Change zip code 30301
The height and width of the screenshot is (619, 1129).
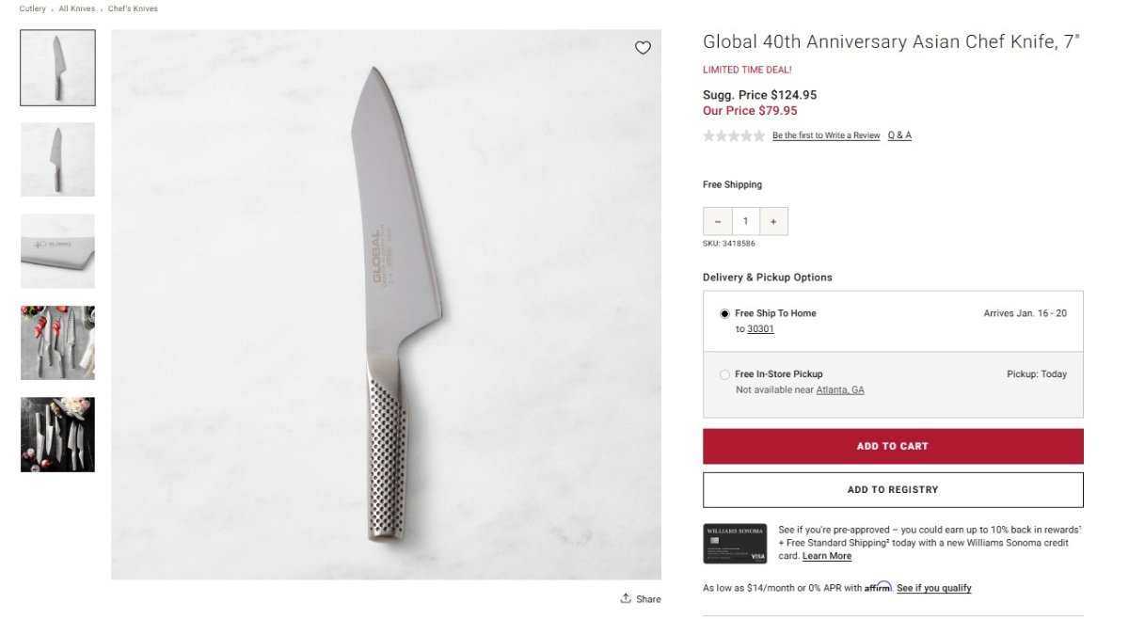[760, 329]
